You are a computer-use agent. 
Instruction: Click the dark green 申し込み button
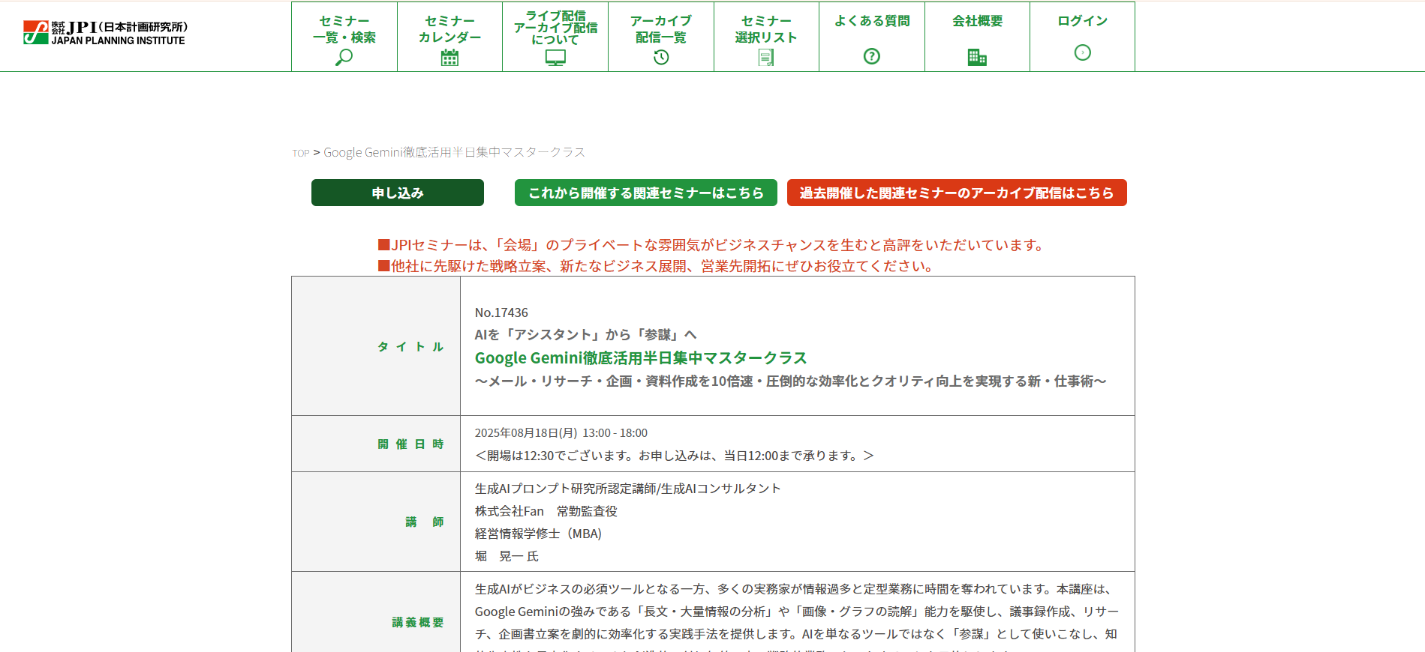coord(398,193)
